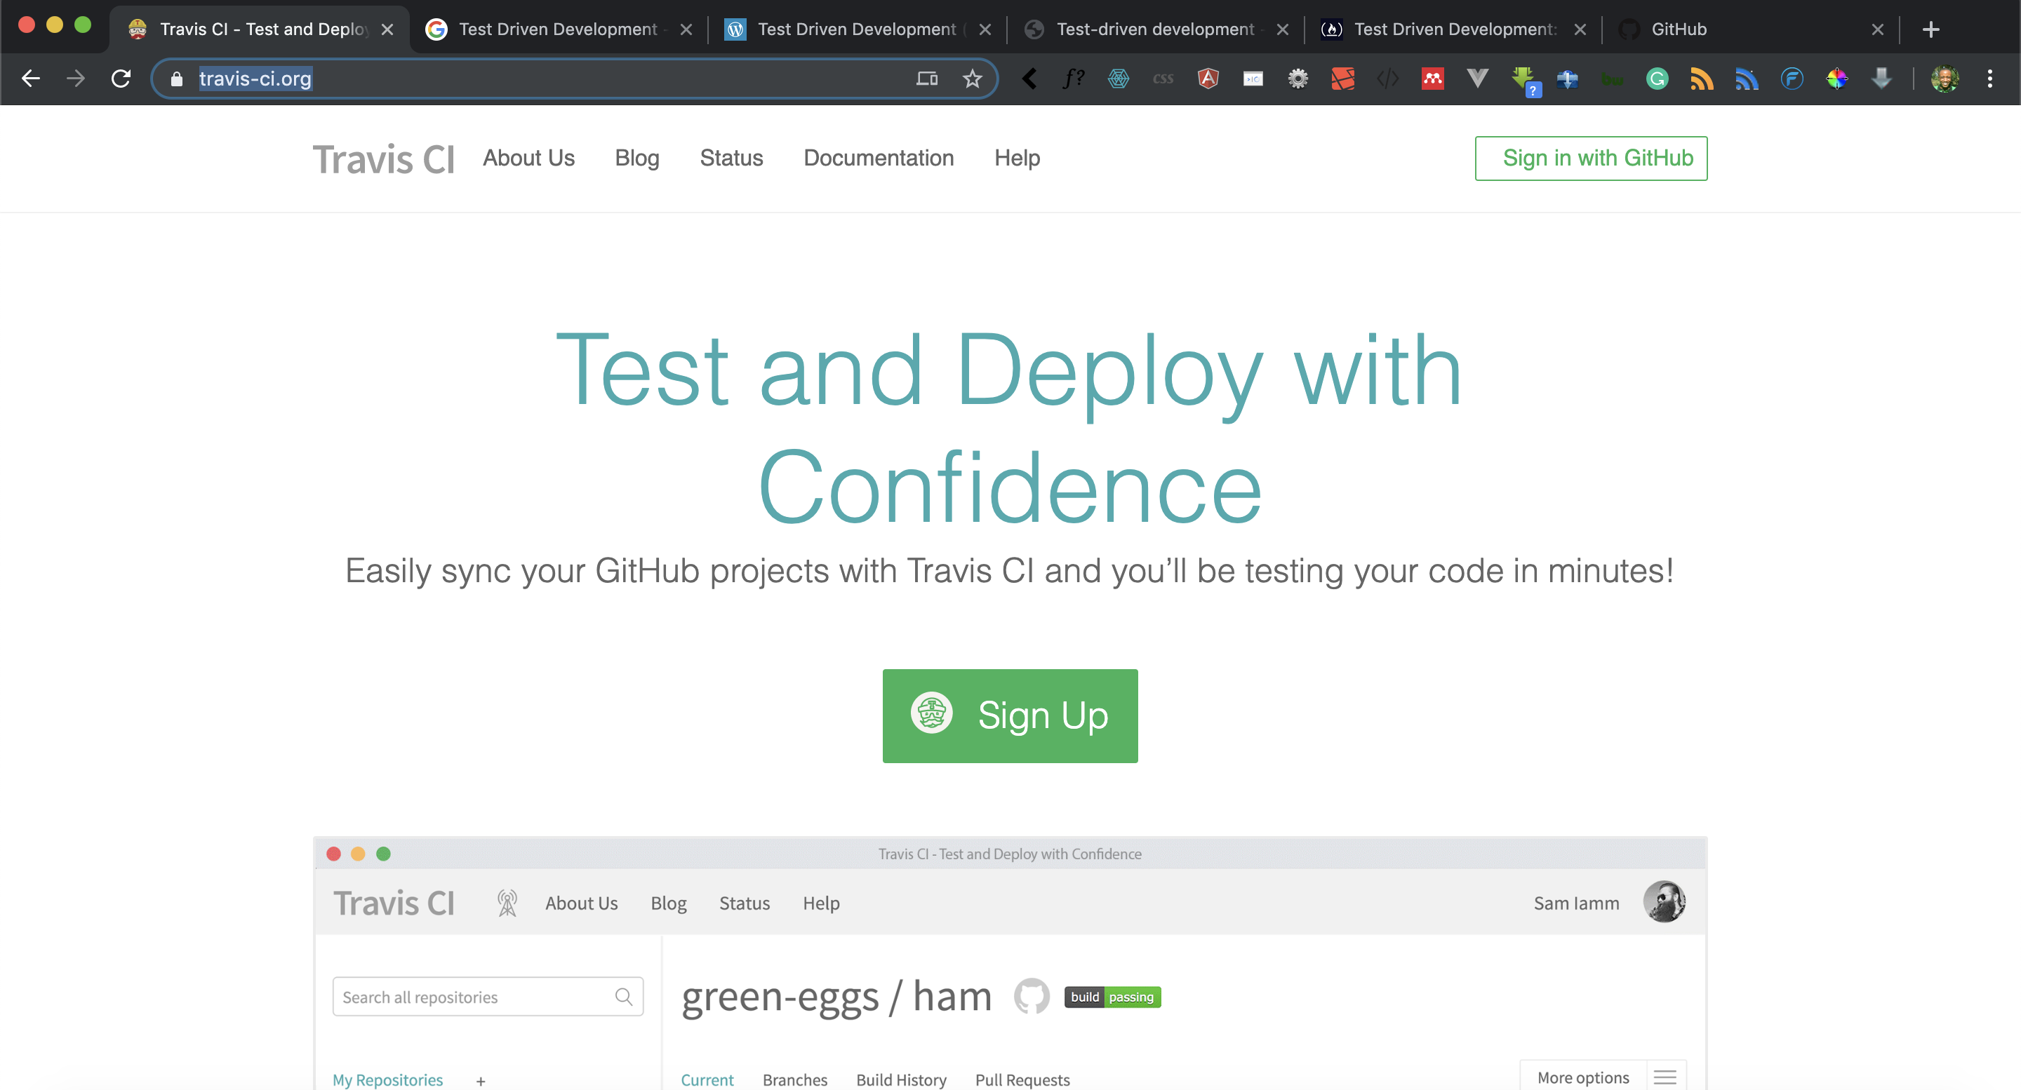Click the gray CSS extension icon

pos(1163,79)
